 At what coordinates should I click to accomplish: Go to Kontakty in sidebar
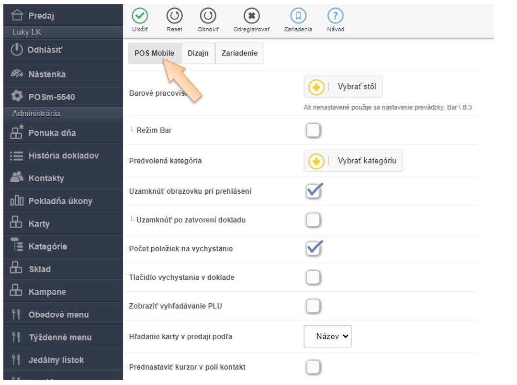pos(46,178)
